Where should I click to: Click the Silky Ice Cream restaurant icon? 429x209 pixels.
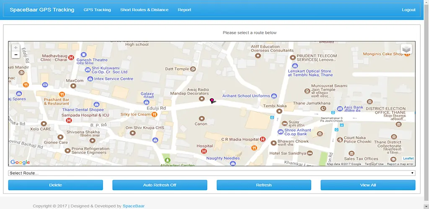coord(154,115)
